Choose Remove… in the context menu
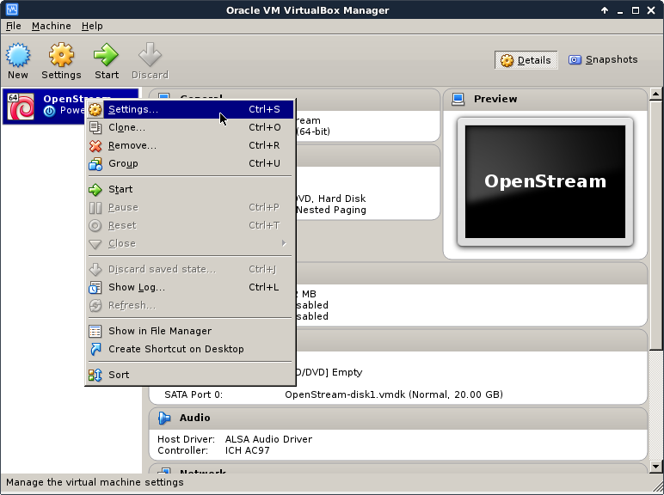Image resolution: width=664 pixels, height=495 pixels. (x=190, y=145)
